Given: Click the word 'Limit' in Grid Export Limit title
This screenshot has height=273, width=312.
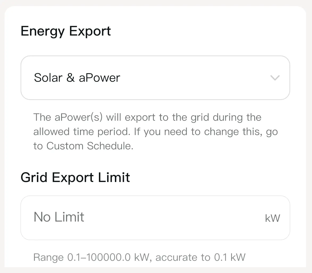Looking at the screenshot, I should pos(114,177).
